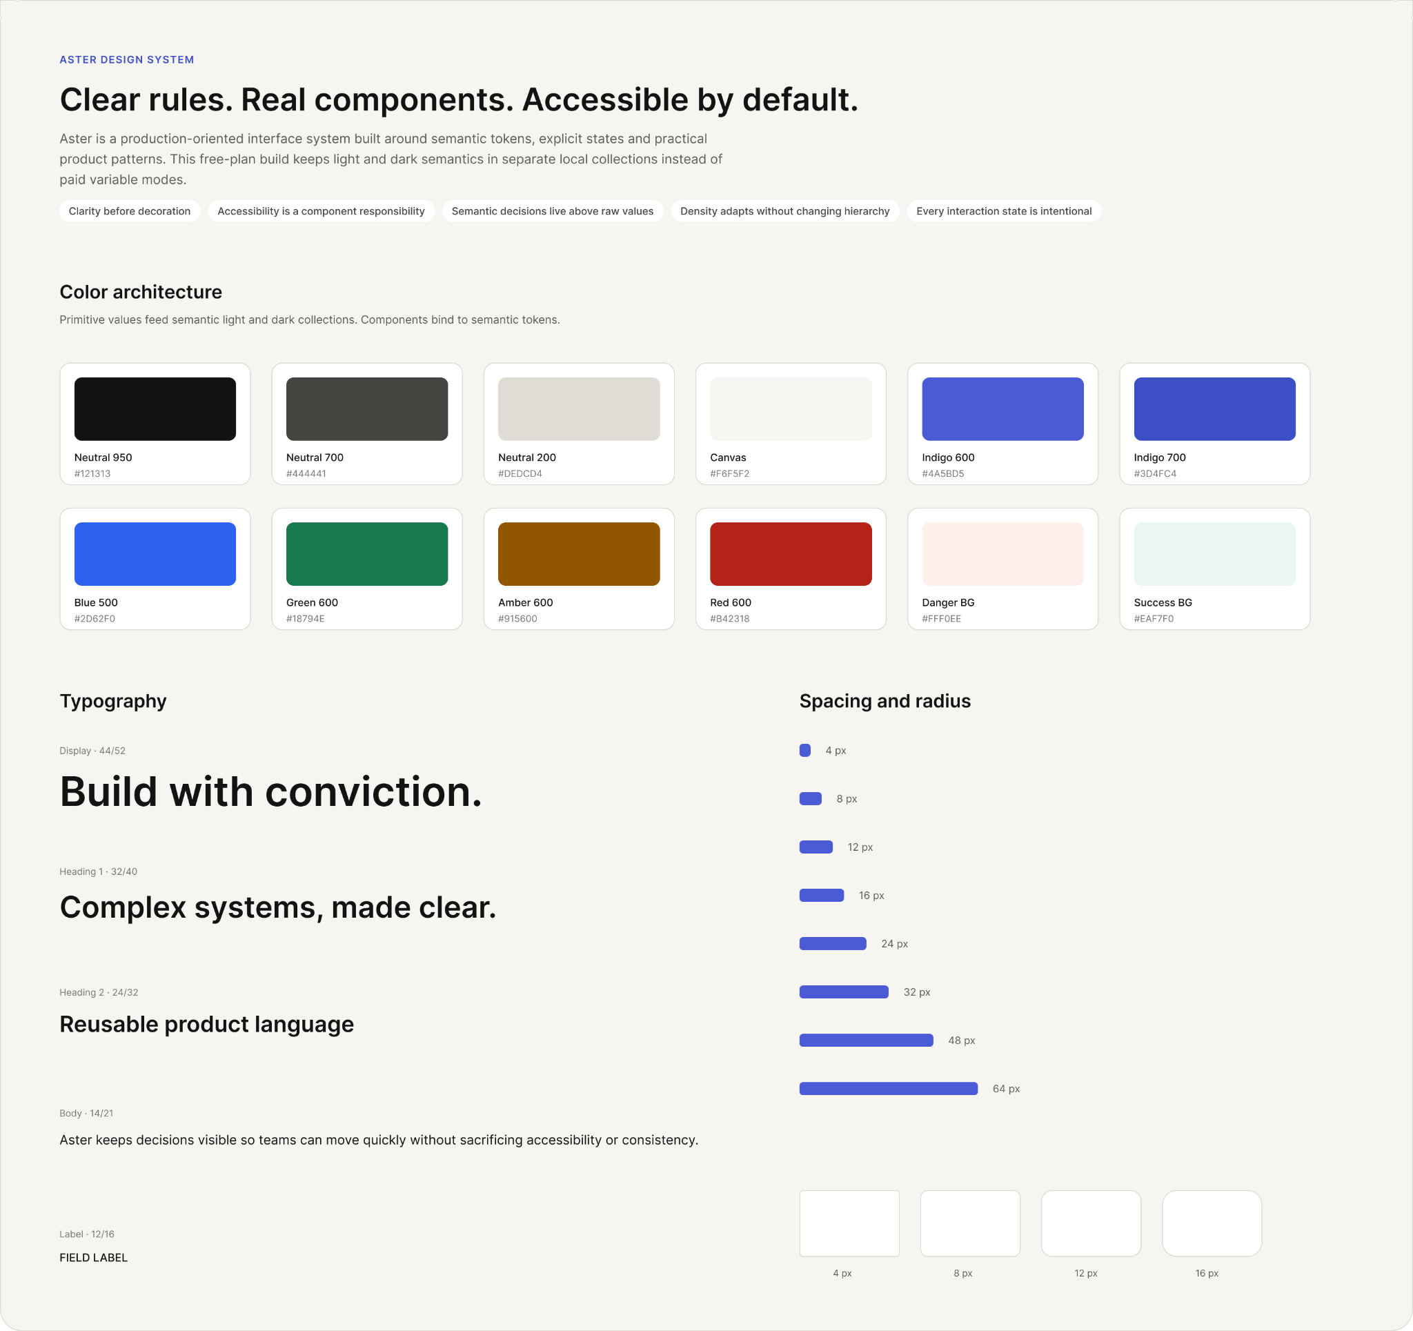Screen dimensions: 1413x1331
Task: Click the Blue 500 swatch
Action: tap(155, 554)
